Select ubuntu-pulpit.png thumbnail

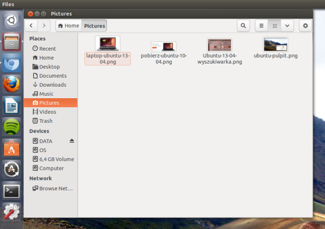(275, 44)
